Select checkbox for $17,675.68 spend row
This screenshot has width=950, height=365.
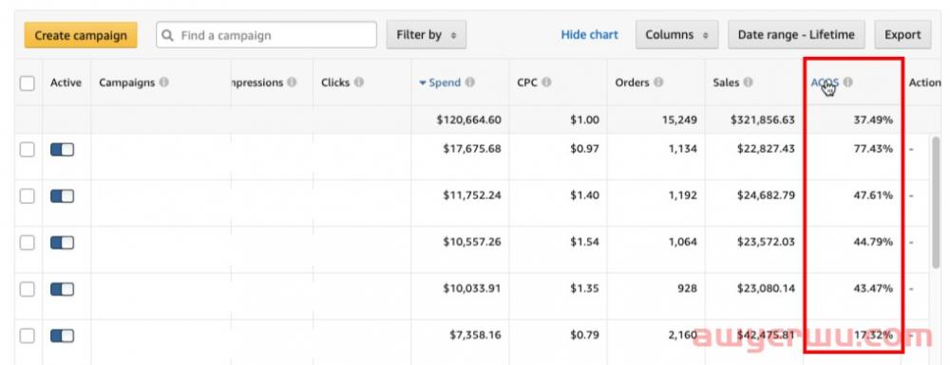(28, 149)
